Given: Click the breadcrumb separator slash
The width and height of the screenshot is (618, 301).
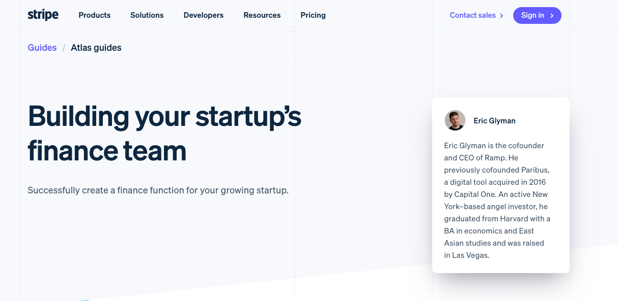Looking at the screenshot, I should [64, 48].
